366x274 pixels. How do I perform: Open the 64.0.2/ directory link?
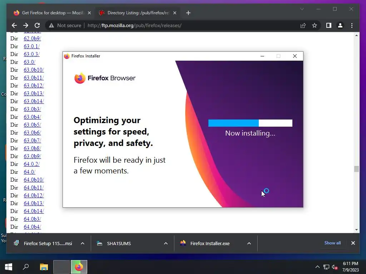pyautogui.click(x=31, y=164)
